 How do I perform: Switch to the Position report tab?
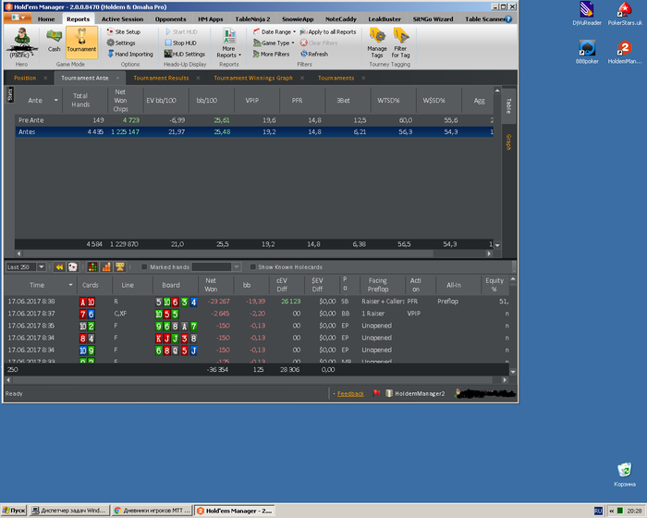click(25, 78)
